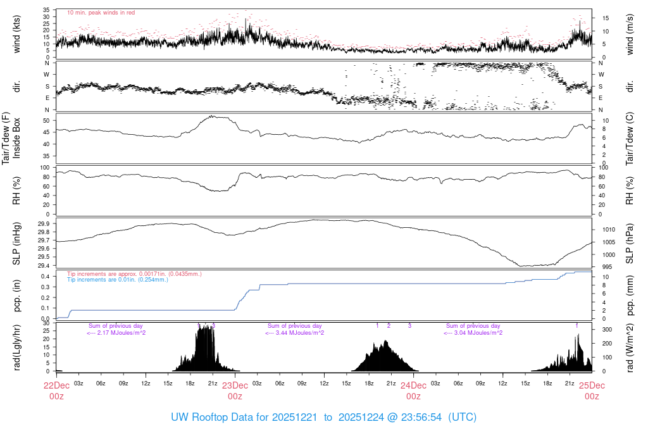Click the 'rad (W/m^2)' axis label
This screenshot has width=648, height=443.
(x=630, y=348)
